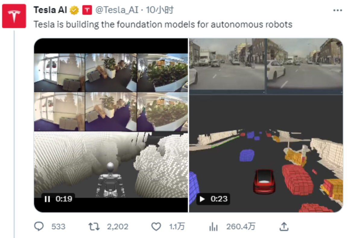Click the 260.4万 view count

click(x=241, y=227)
